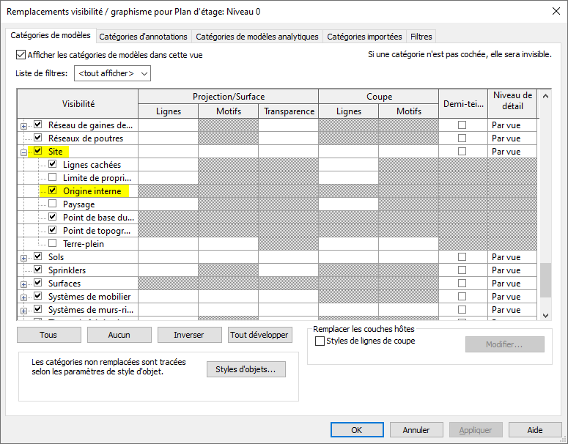Click the Aide button
Image resolution: width=568 pixels, height=444 pixels.
click(x=535, y=430)
